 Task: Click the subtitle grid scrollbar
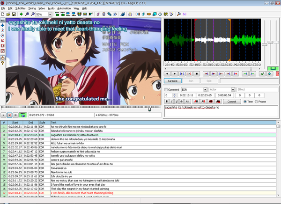(278, 159)
